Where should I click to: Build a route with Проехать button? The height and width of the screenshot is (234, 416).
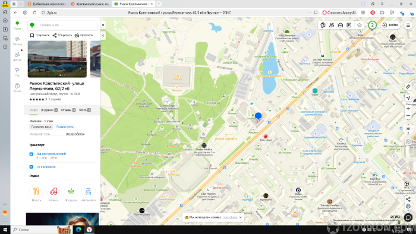(84, 35)
